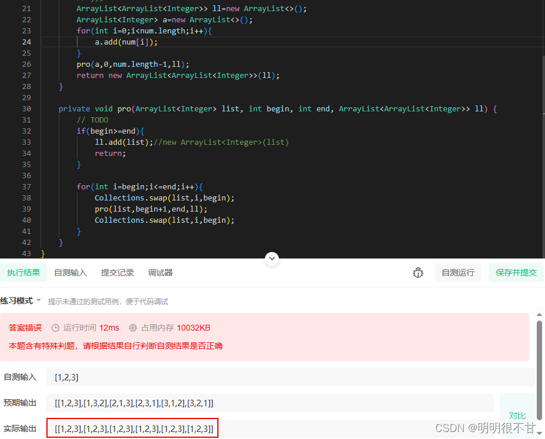Viewport: 545px width, 439px height.
Task: Open the debug bug icon
Action: [418, 273]
